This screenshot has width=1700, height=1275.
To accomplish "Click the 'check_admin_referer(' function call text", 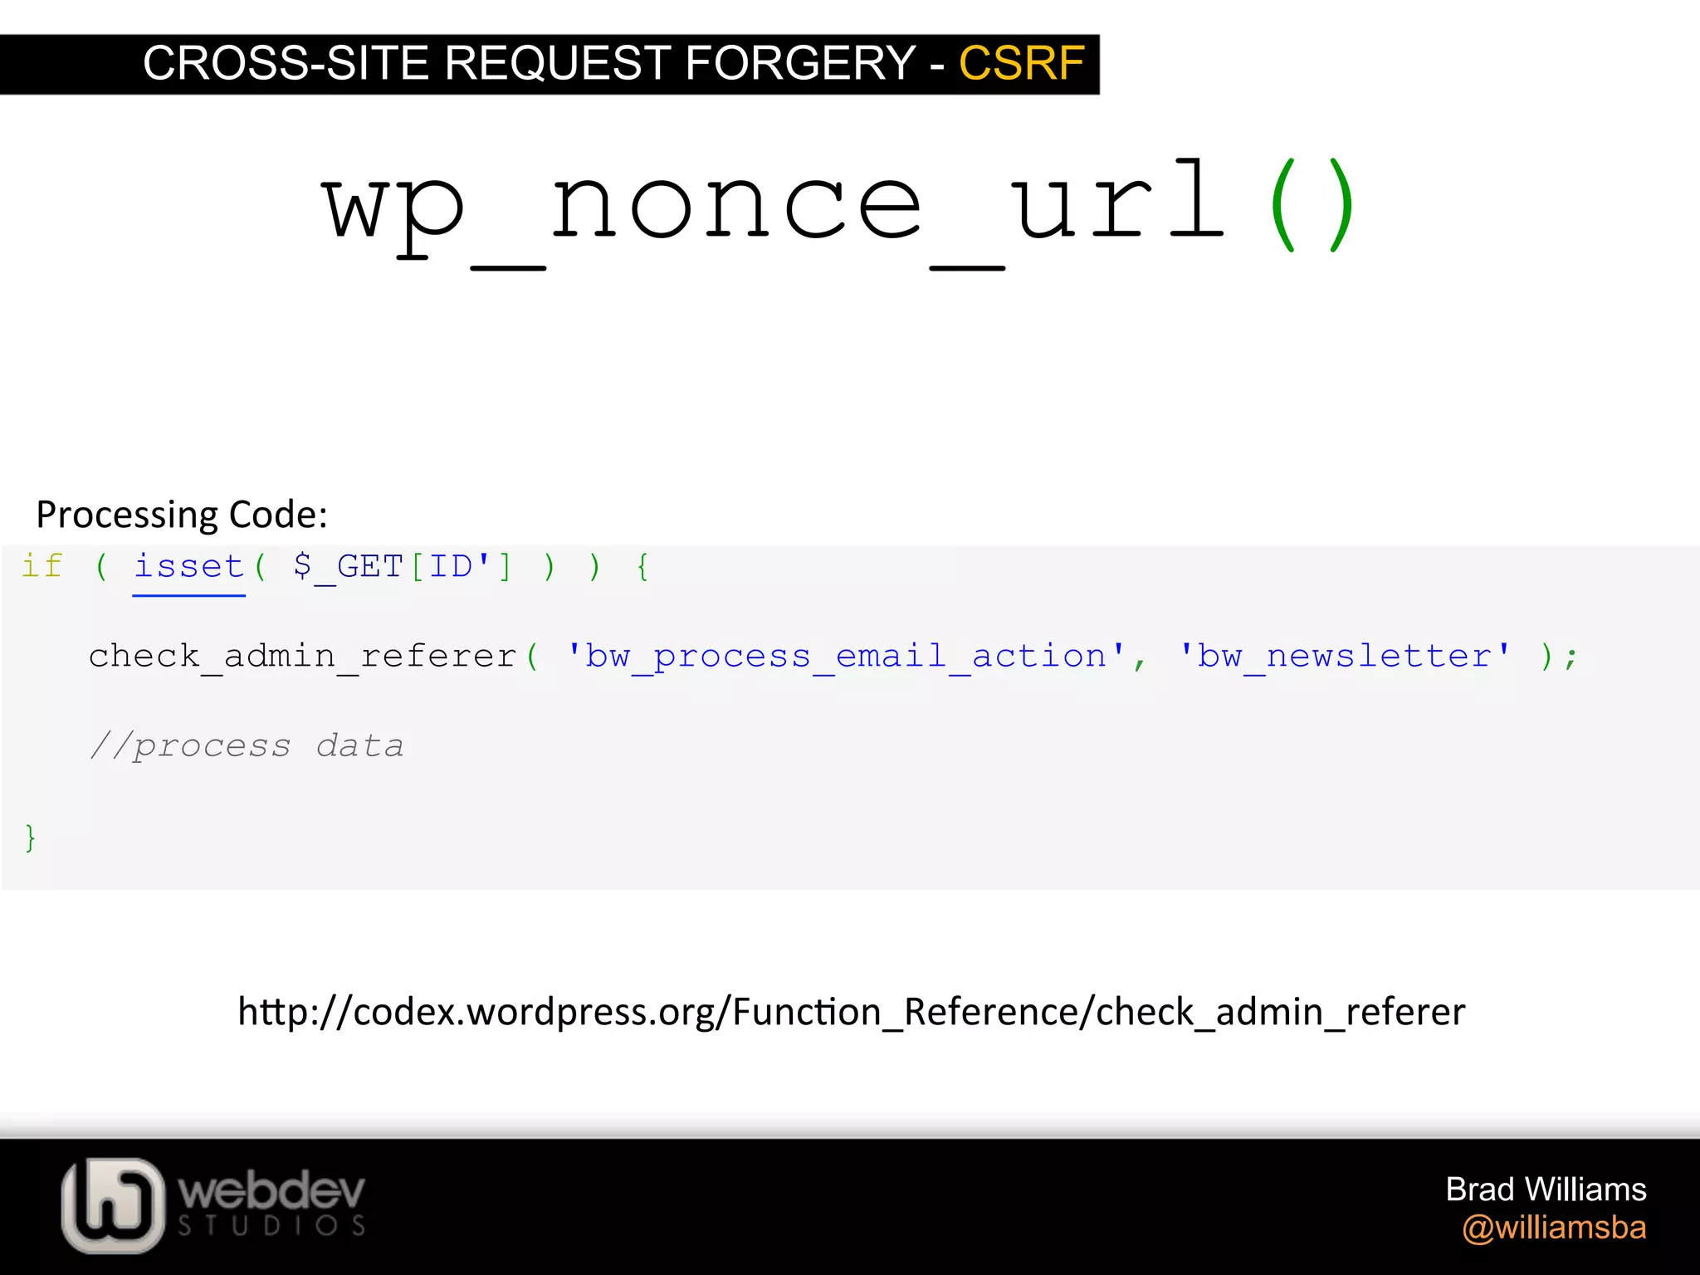I will [314, 657].
